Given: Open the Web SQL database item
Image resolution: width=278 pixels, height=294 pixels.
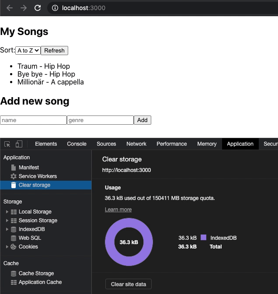Looking at the screenshot, I should (x=26, y=238).
